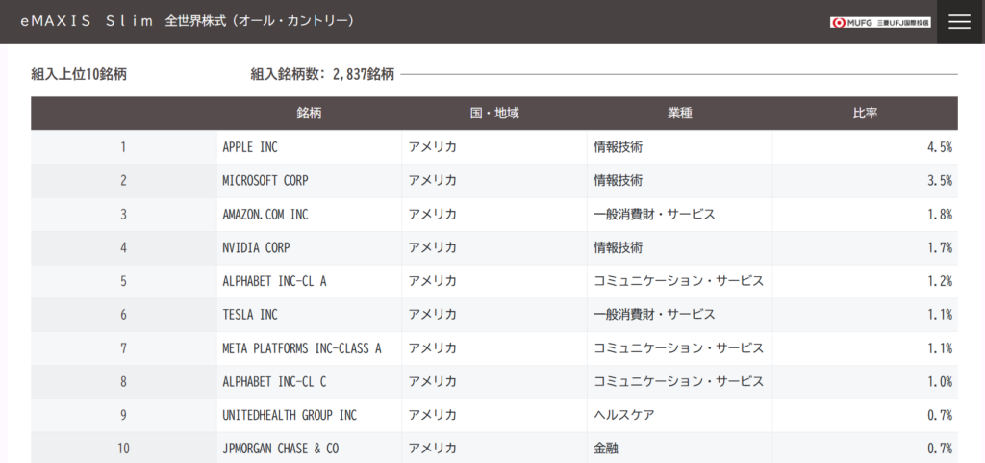Select the 比率 column header
The width and height of the screenshot is (985, 463).
click(x=865, y=114)
